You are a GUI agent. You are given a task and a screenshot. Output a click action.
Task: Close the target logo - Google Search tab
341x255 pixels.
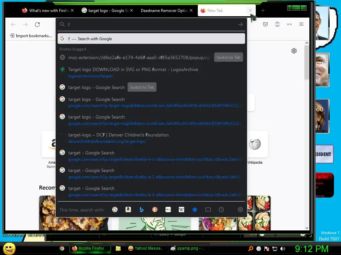132,10
